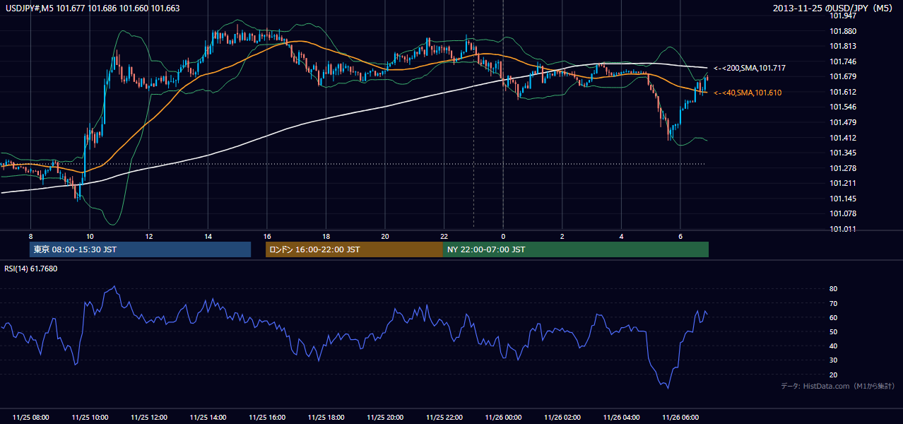The height and width of the screenshot is (424, 903).
Task: Click the RSI(14) 61.7680 indicator label
Action: point(31,269)
